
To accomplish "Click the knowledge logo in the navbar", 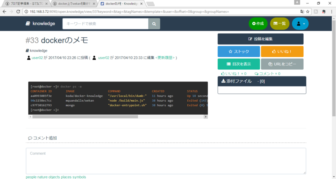I will 40,24.
